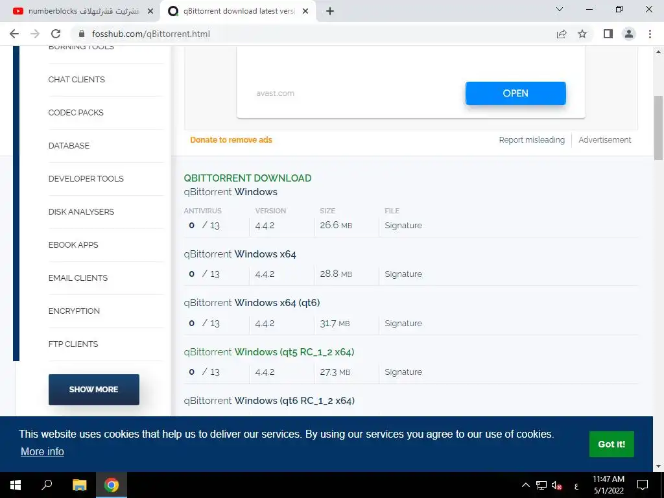Open a new tab with the plus button
The width and height of the screenshot is (664, 498).
pos(330,11)
